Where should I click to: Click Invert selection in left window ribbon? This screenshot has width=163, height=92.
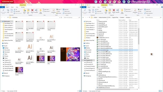click(67, 13)
